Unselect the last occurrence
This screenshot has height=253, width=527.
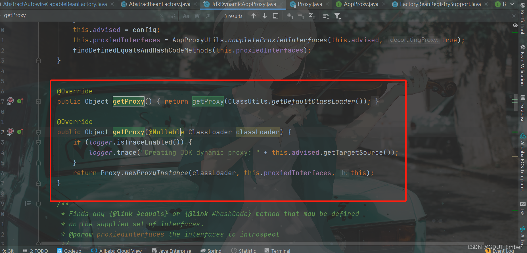pyautogui.click(x=301, y=16)
